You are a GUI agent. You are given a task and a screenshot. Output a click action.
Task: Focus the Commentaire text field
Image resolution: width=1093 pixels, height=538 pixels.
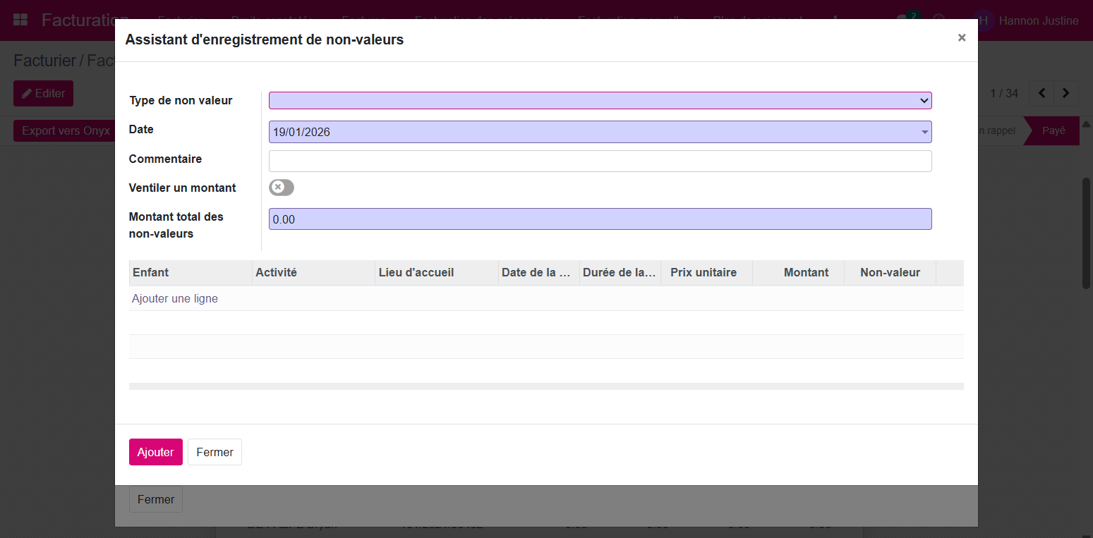point(600,161)
